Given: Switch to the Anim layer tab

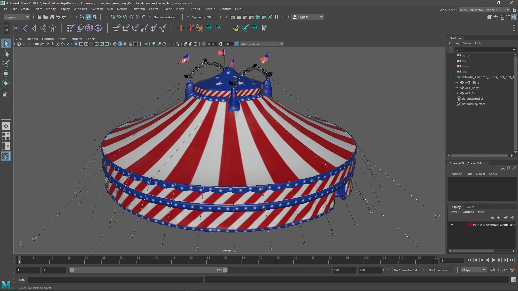Looking at the screenshot, I should click(x=470, y=207).
